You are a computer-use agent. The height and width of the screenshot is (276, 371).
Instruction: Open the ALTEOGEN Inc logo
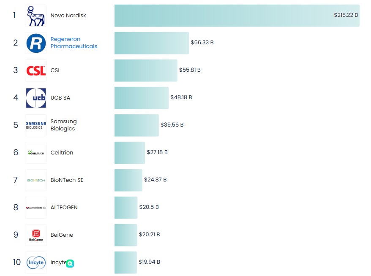[x=36, y=207]
